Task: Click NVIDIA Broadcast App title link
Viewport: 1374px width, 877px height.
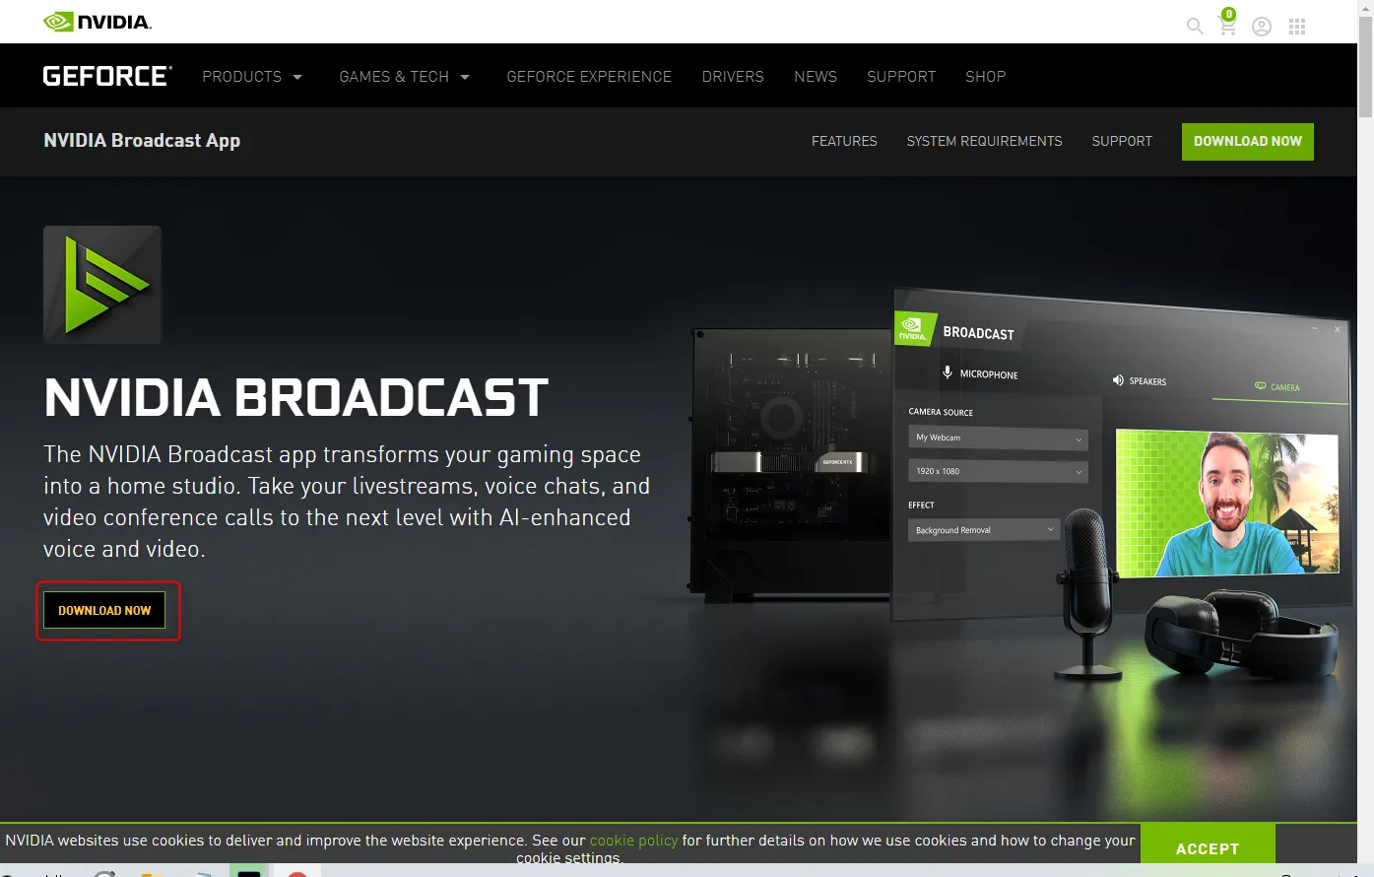Action: pos(142,140)
